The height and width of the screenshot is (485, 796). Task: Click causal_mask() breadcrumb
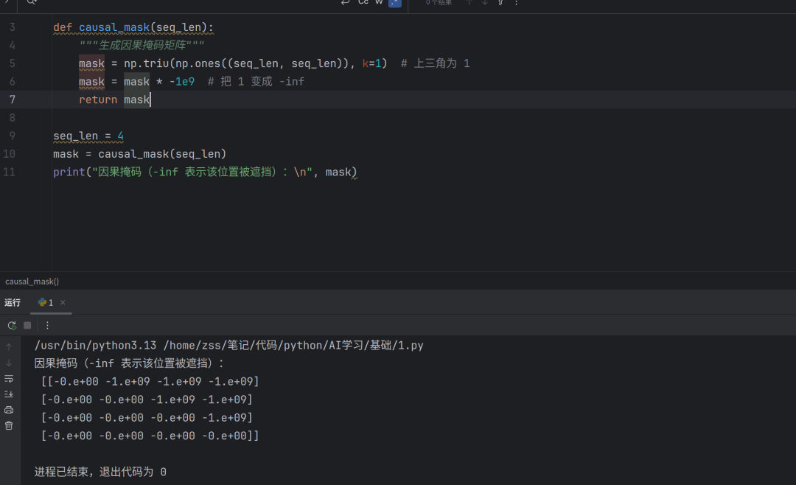point(32,282)
